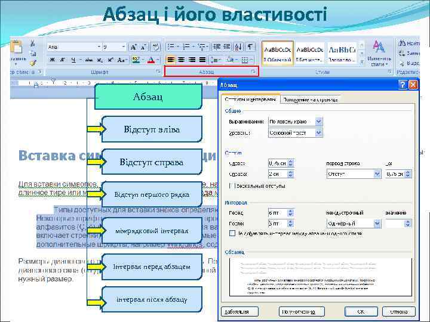Select Без интервала style thumbnail
The width and height of the screenshot is (430, 322).
[x=309, y=54]
